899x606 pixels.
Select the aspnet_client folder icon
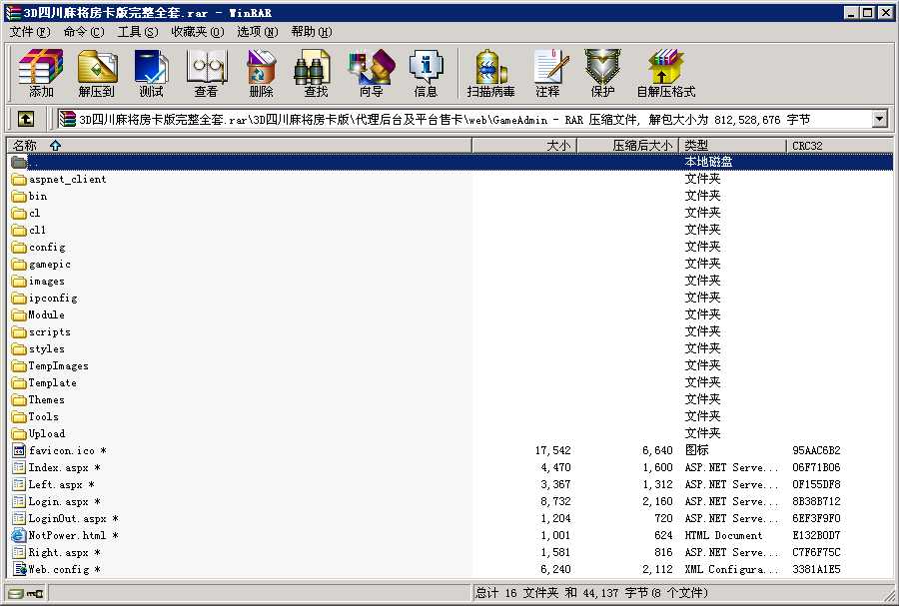point(19,180)
